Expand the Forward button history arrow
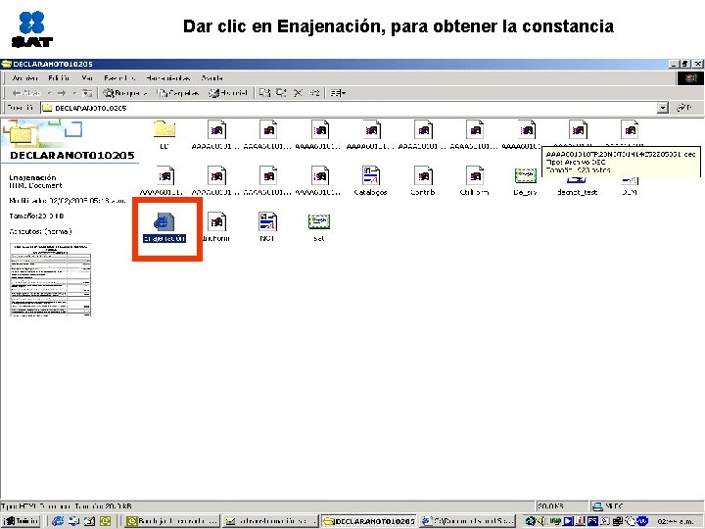 tap(74, 93)
